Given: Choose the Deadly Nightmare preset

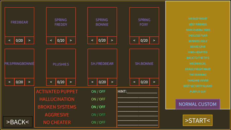Looking at the screenshot, I should pos(198,69).
